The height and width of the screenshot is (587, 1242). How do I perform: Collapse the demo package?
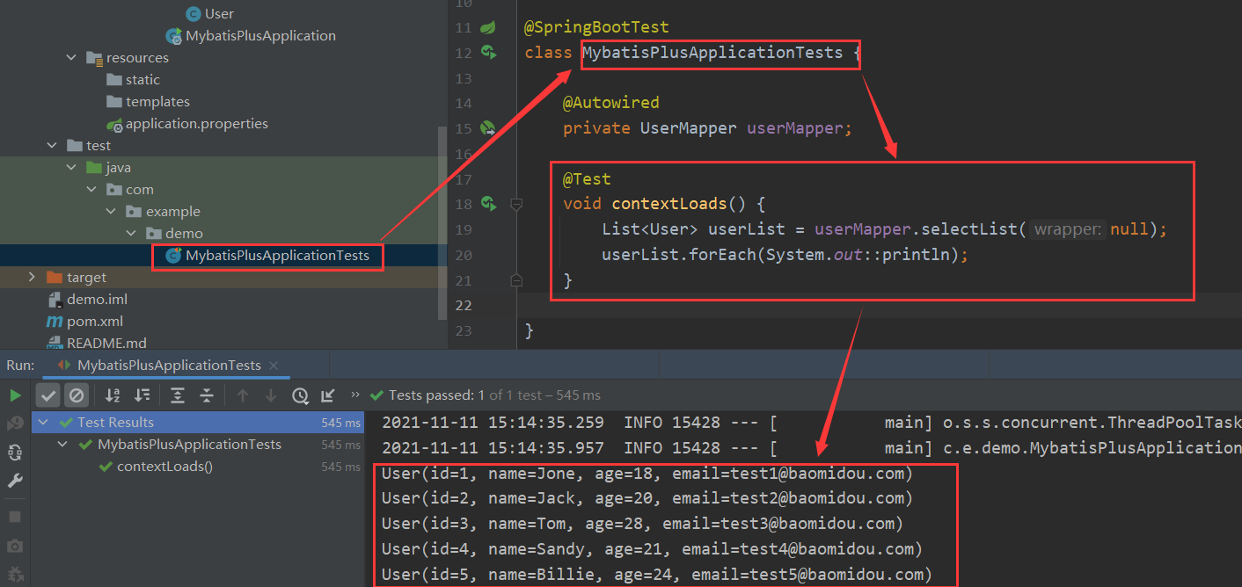(x=129, y=234)
